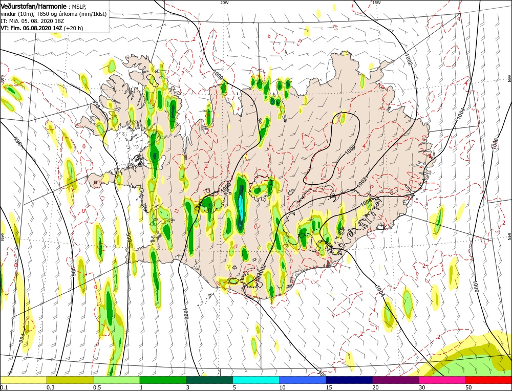Click the legend value "30"
The width and height of the screenshot is (512, 391).
click(x=421, y=387)
